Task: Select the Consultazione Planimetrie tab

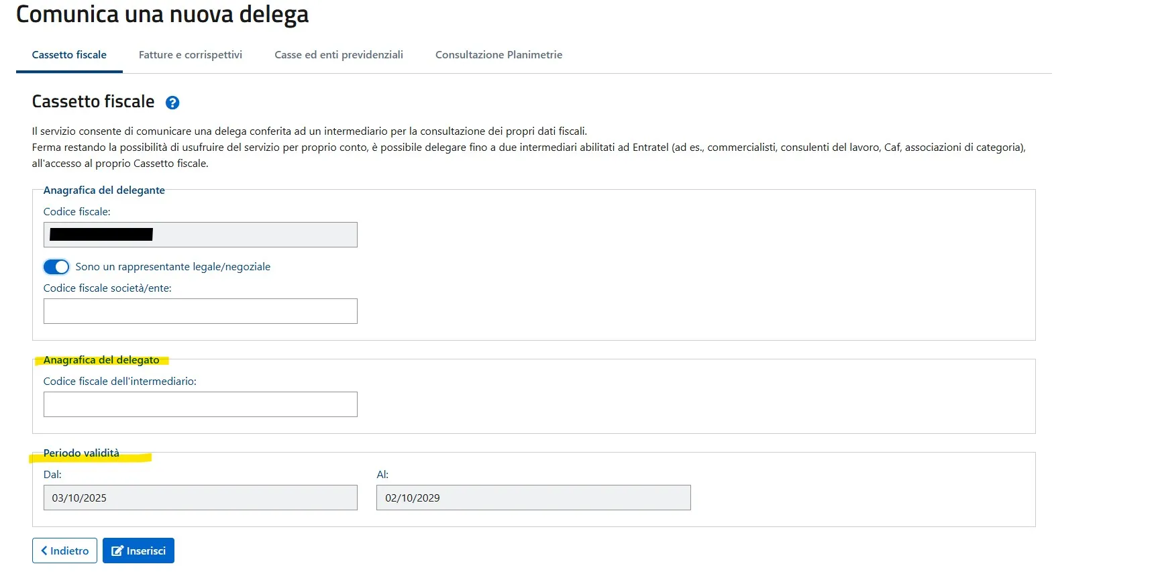Action: coord(498,55)
